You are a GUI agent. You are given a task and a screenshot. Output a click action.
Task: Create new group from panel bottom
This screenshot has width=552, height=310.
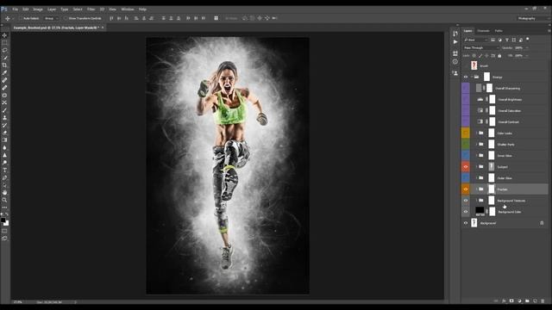[527, 301]
